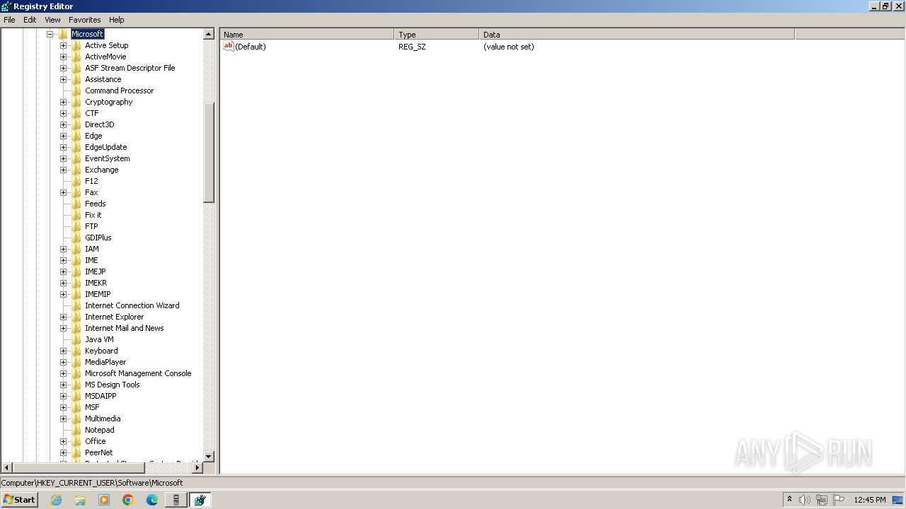Expand the Internet Explorer key
This screenshot has width=906, height=509.
(63, 317)
